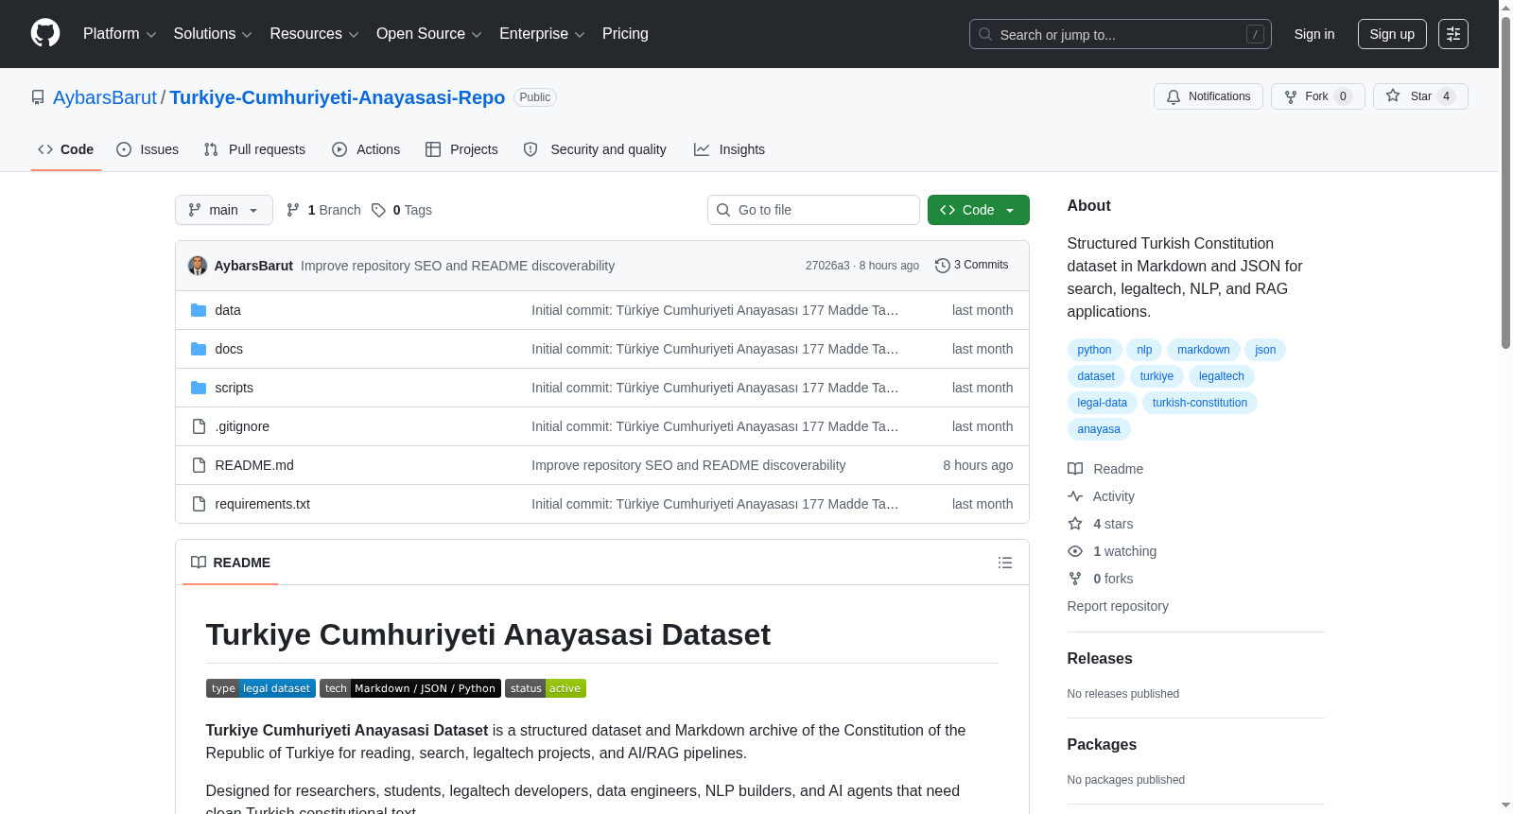Select the anayasa topic tag

tap(1099, 429)
